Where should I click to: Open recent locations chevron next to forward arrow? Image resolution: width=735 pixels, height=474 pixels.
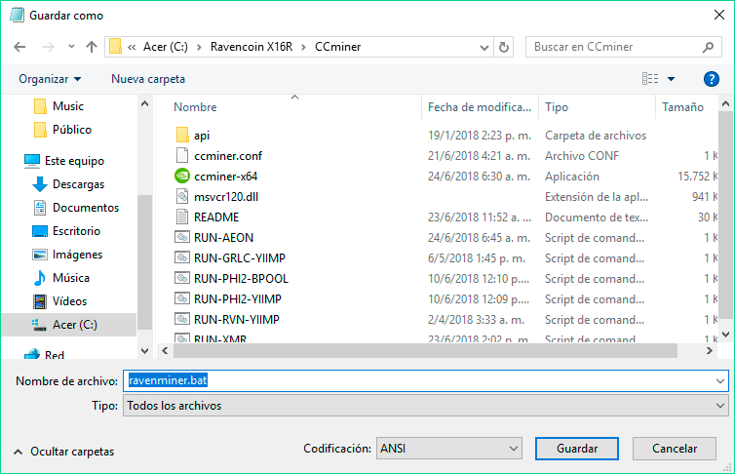[x=71, y=47]
